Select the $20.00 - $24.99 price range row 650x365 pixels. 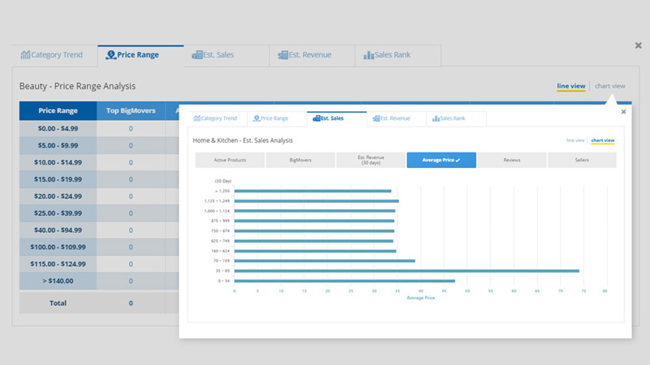(x=58, y=196)
